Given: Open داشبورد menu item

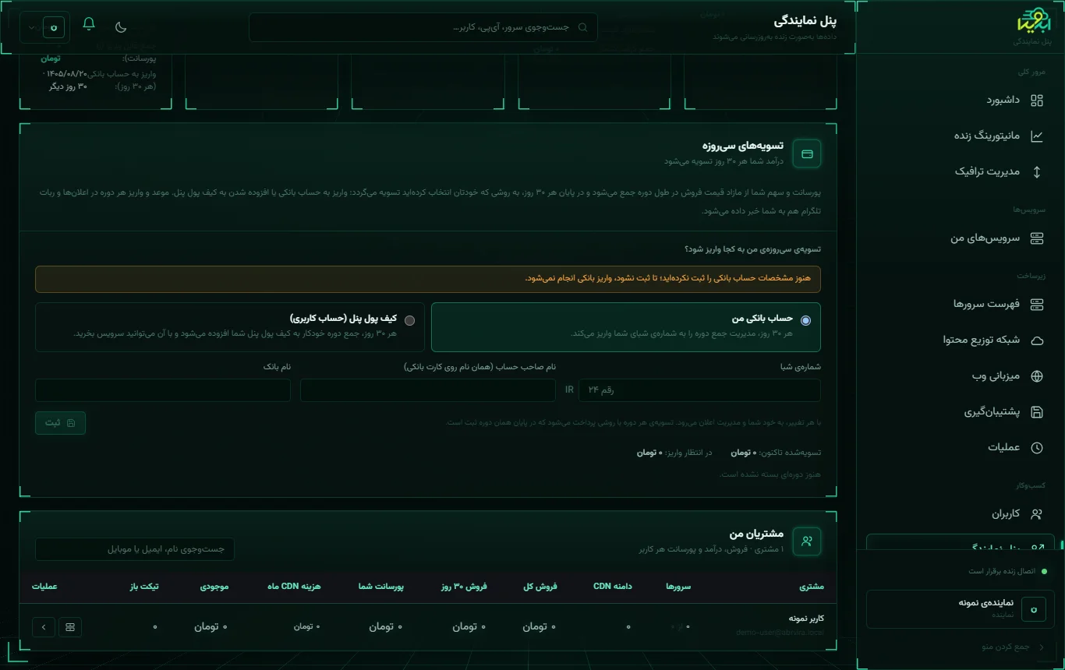Looking at the screenshot, I should pos(960,100).
